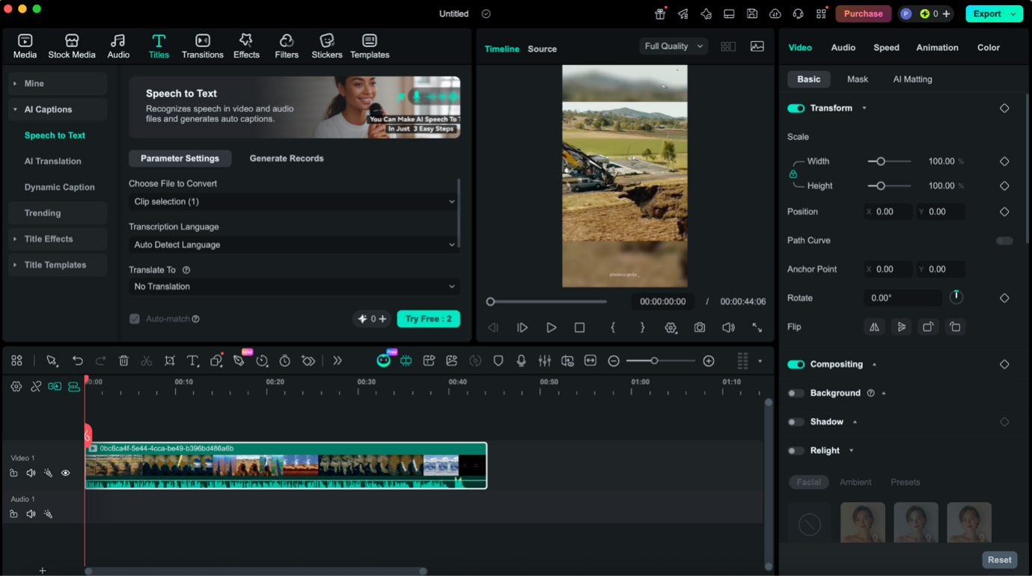The width and height of the screenshot is (1032, 576).
Task: Open the Audio Mixer sliders icon
Action: pyautogui.click(x=544, y=361)
